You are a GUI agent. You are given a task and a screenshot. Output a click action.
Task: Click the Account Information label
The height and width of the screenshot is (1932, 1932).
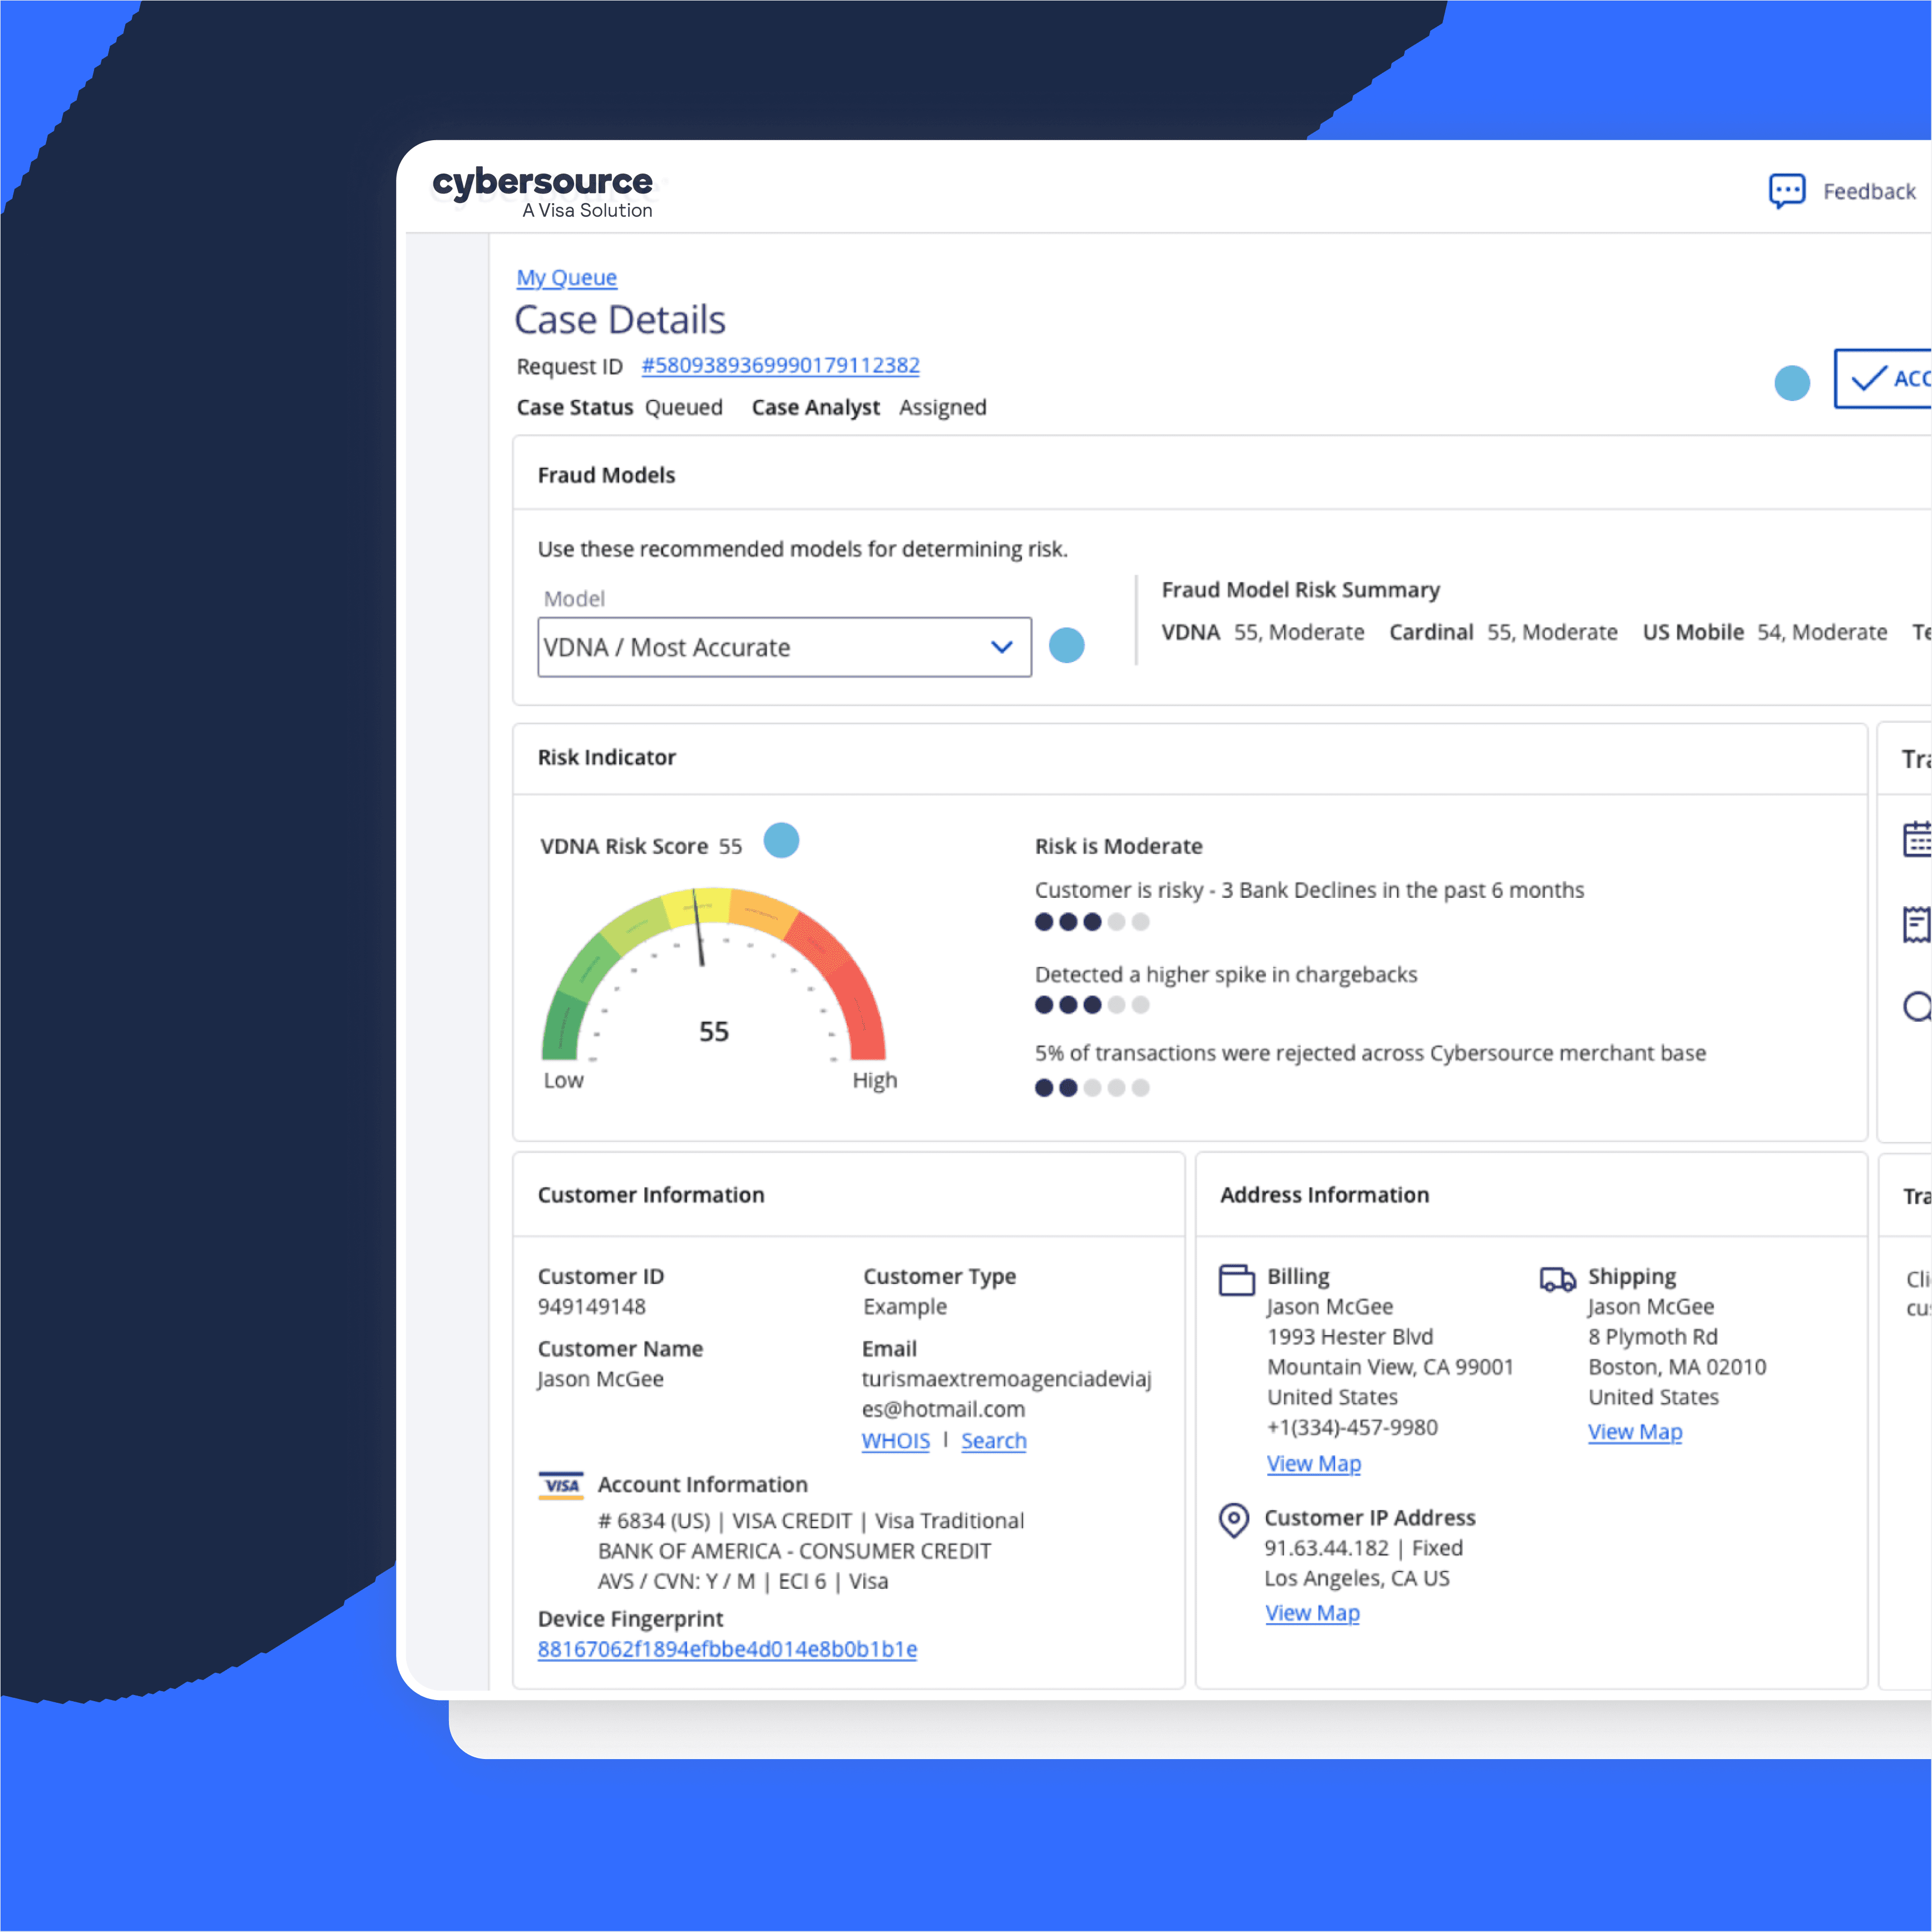coord(702,1485)
